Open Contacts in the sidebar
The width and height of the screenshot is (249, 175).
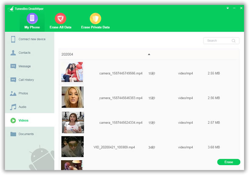pyautogui.click(x=30, y=52)
